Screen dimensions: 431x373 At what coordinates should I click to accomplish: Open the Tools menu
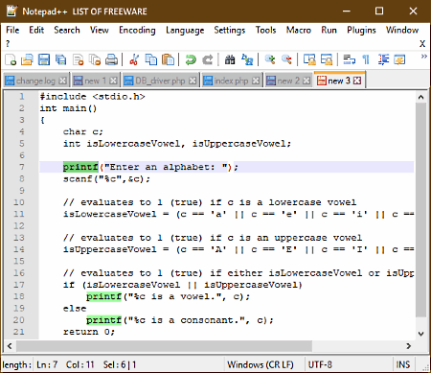pos(265,30)
